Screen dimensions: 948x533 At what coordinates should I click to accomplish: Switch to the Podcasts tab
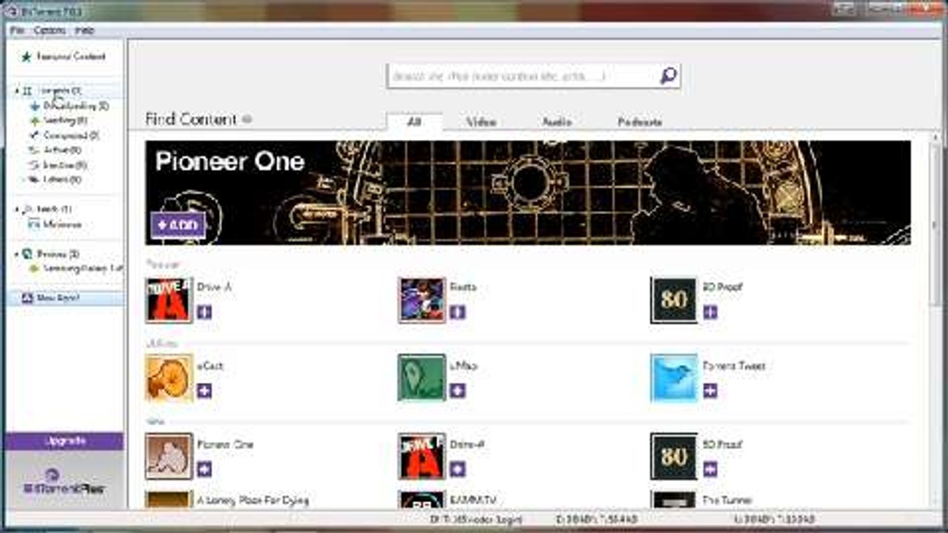(x=639, y=121)
